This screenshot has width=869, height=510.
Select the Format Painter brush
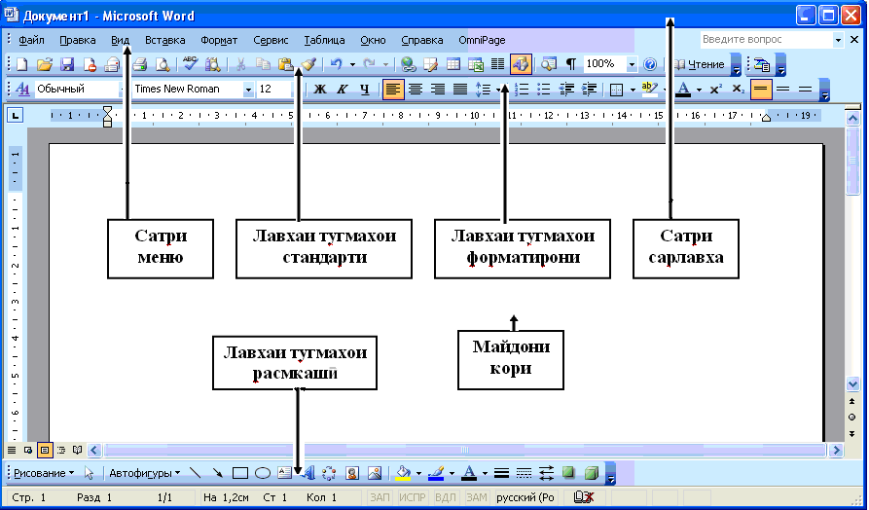click(308, 64)
